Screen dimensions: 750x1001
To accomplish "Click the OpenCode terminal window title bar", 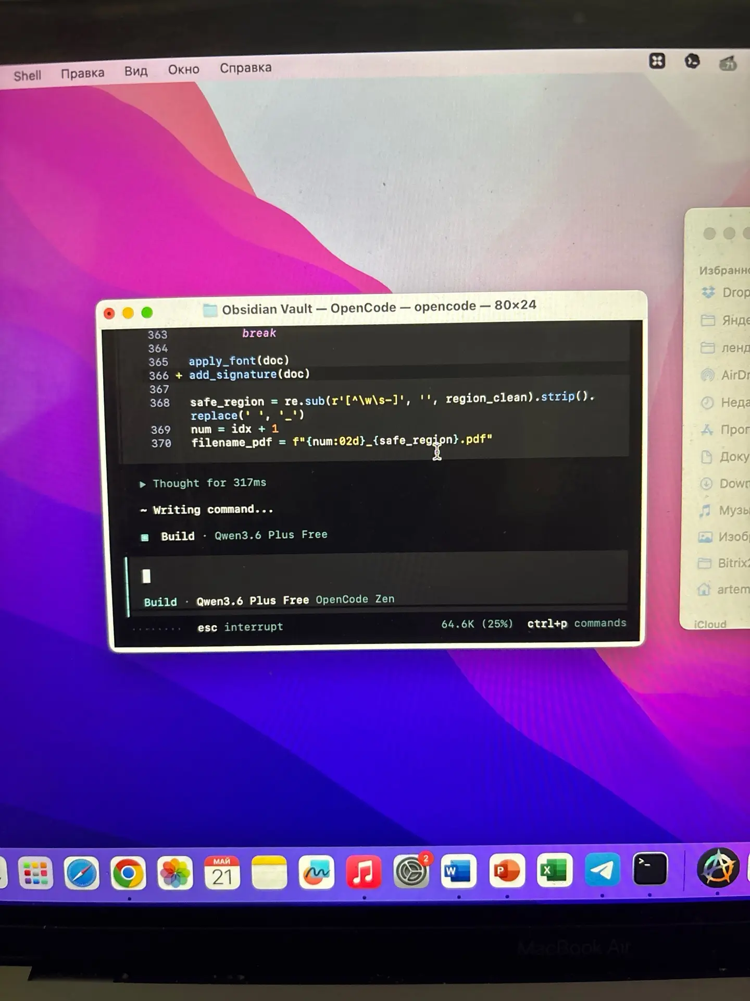I will click(x=372, y=309).
